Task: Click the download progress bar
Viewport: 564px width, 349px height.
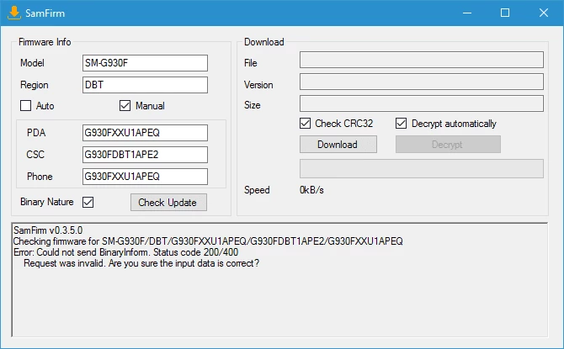Action: click(421, 168)
